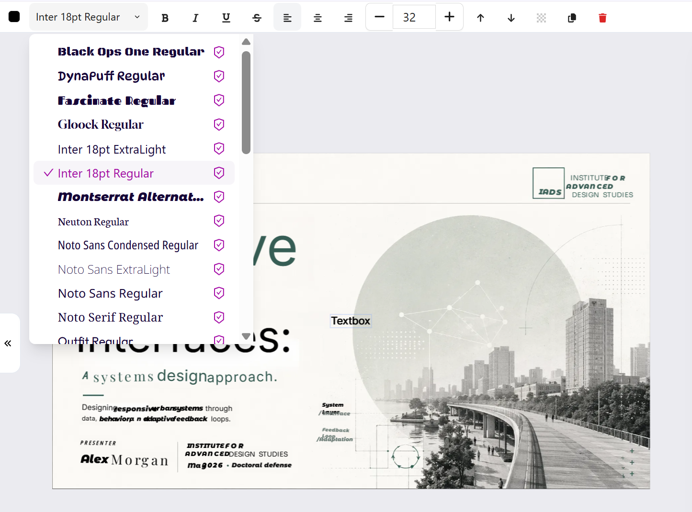692x512 pixels.
Task: Click shield icon beside Gloock Regular
Action: point(219,124)
